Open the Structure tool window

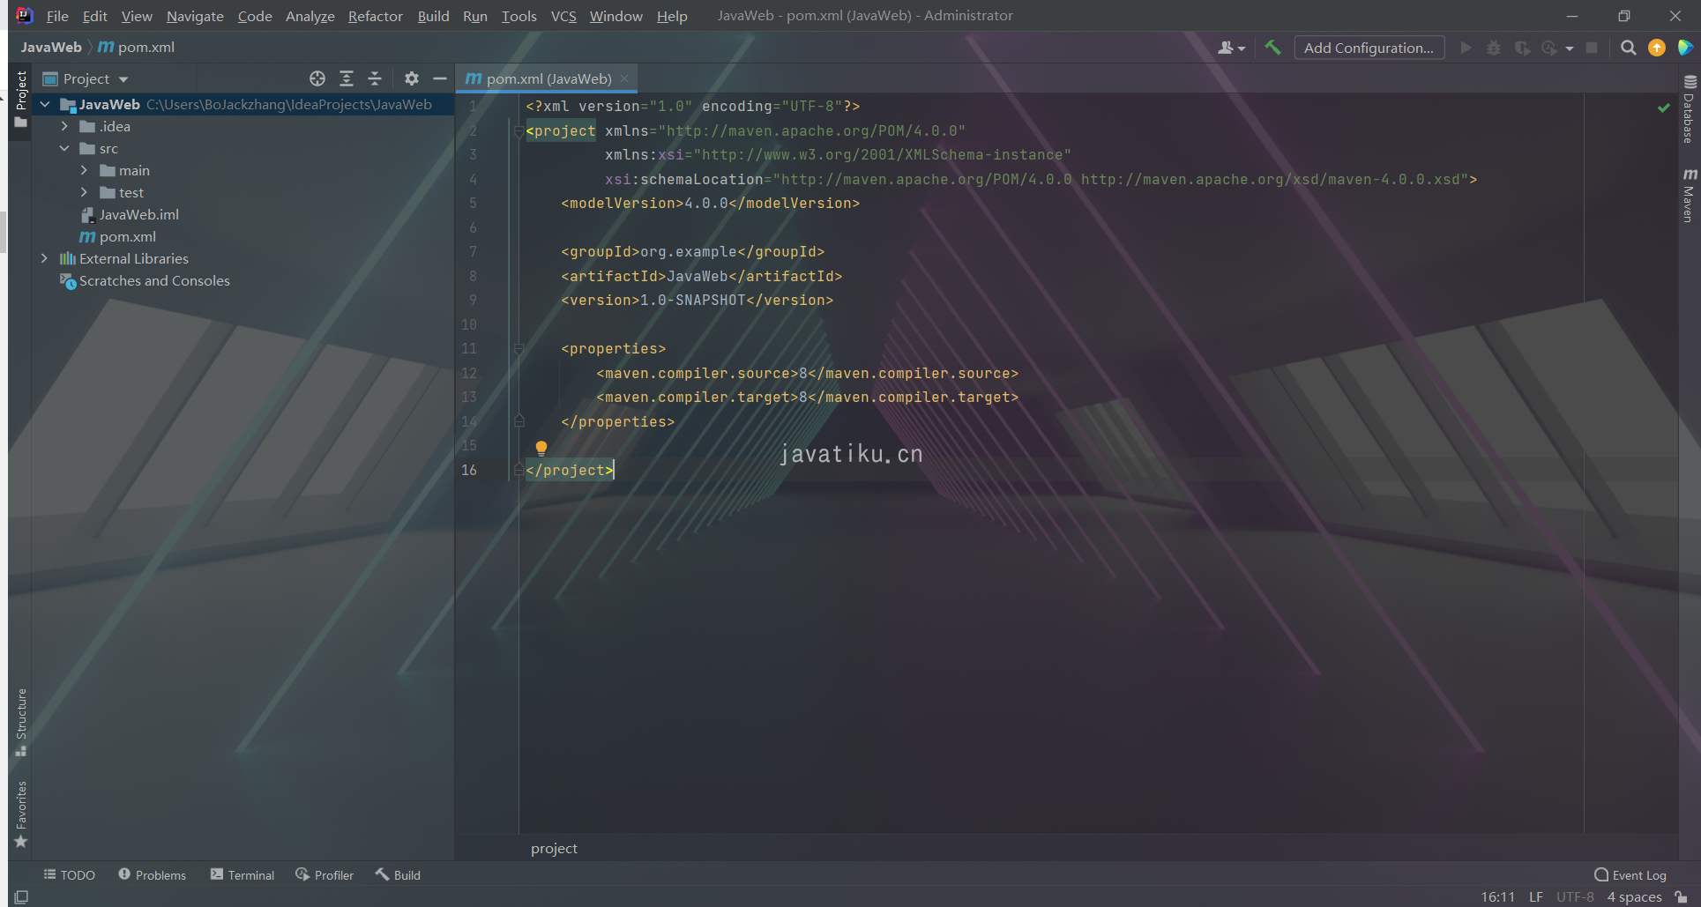tap(21, 723)
